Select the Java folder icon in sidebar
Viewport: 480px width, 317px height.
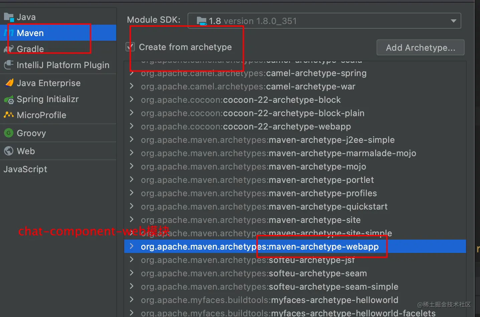click(x=9, y=17)
